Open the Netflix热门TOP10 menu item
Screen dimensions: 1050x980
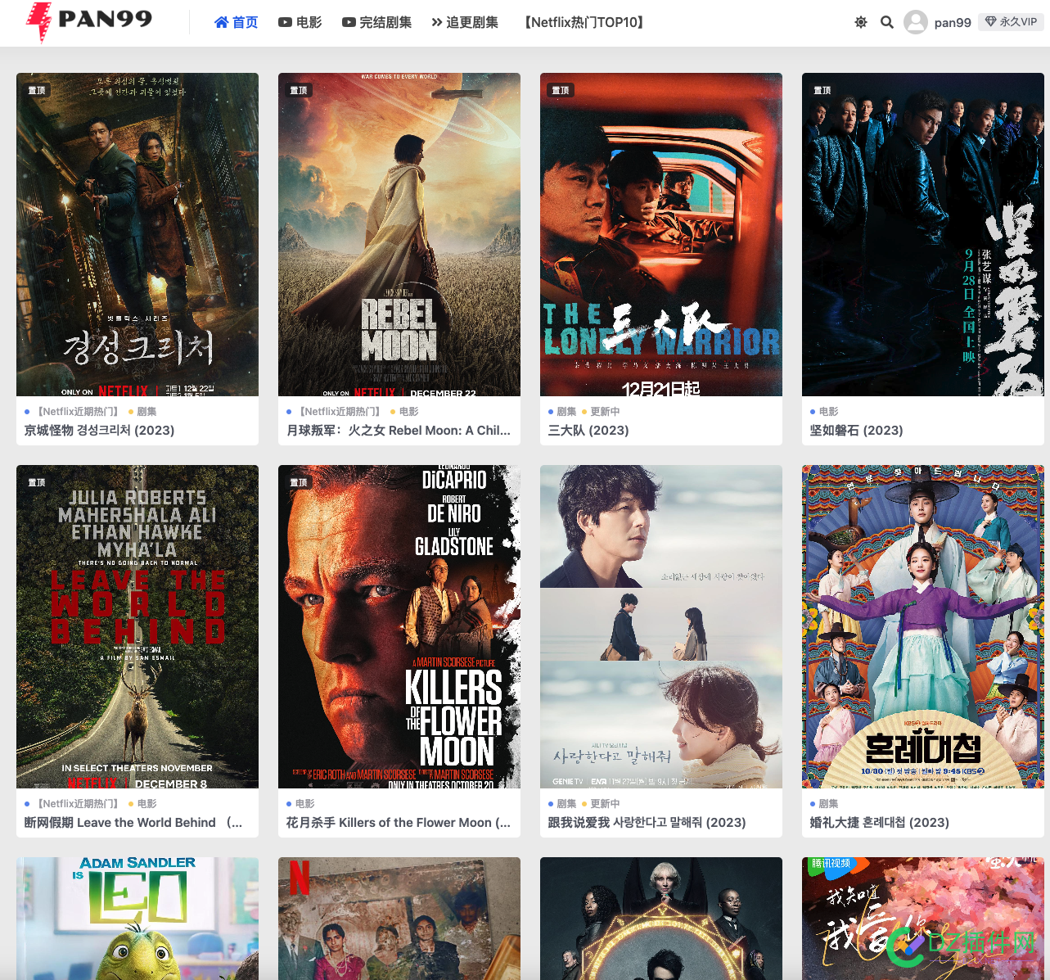[584, 23]
